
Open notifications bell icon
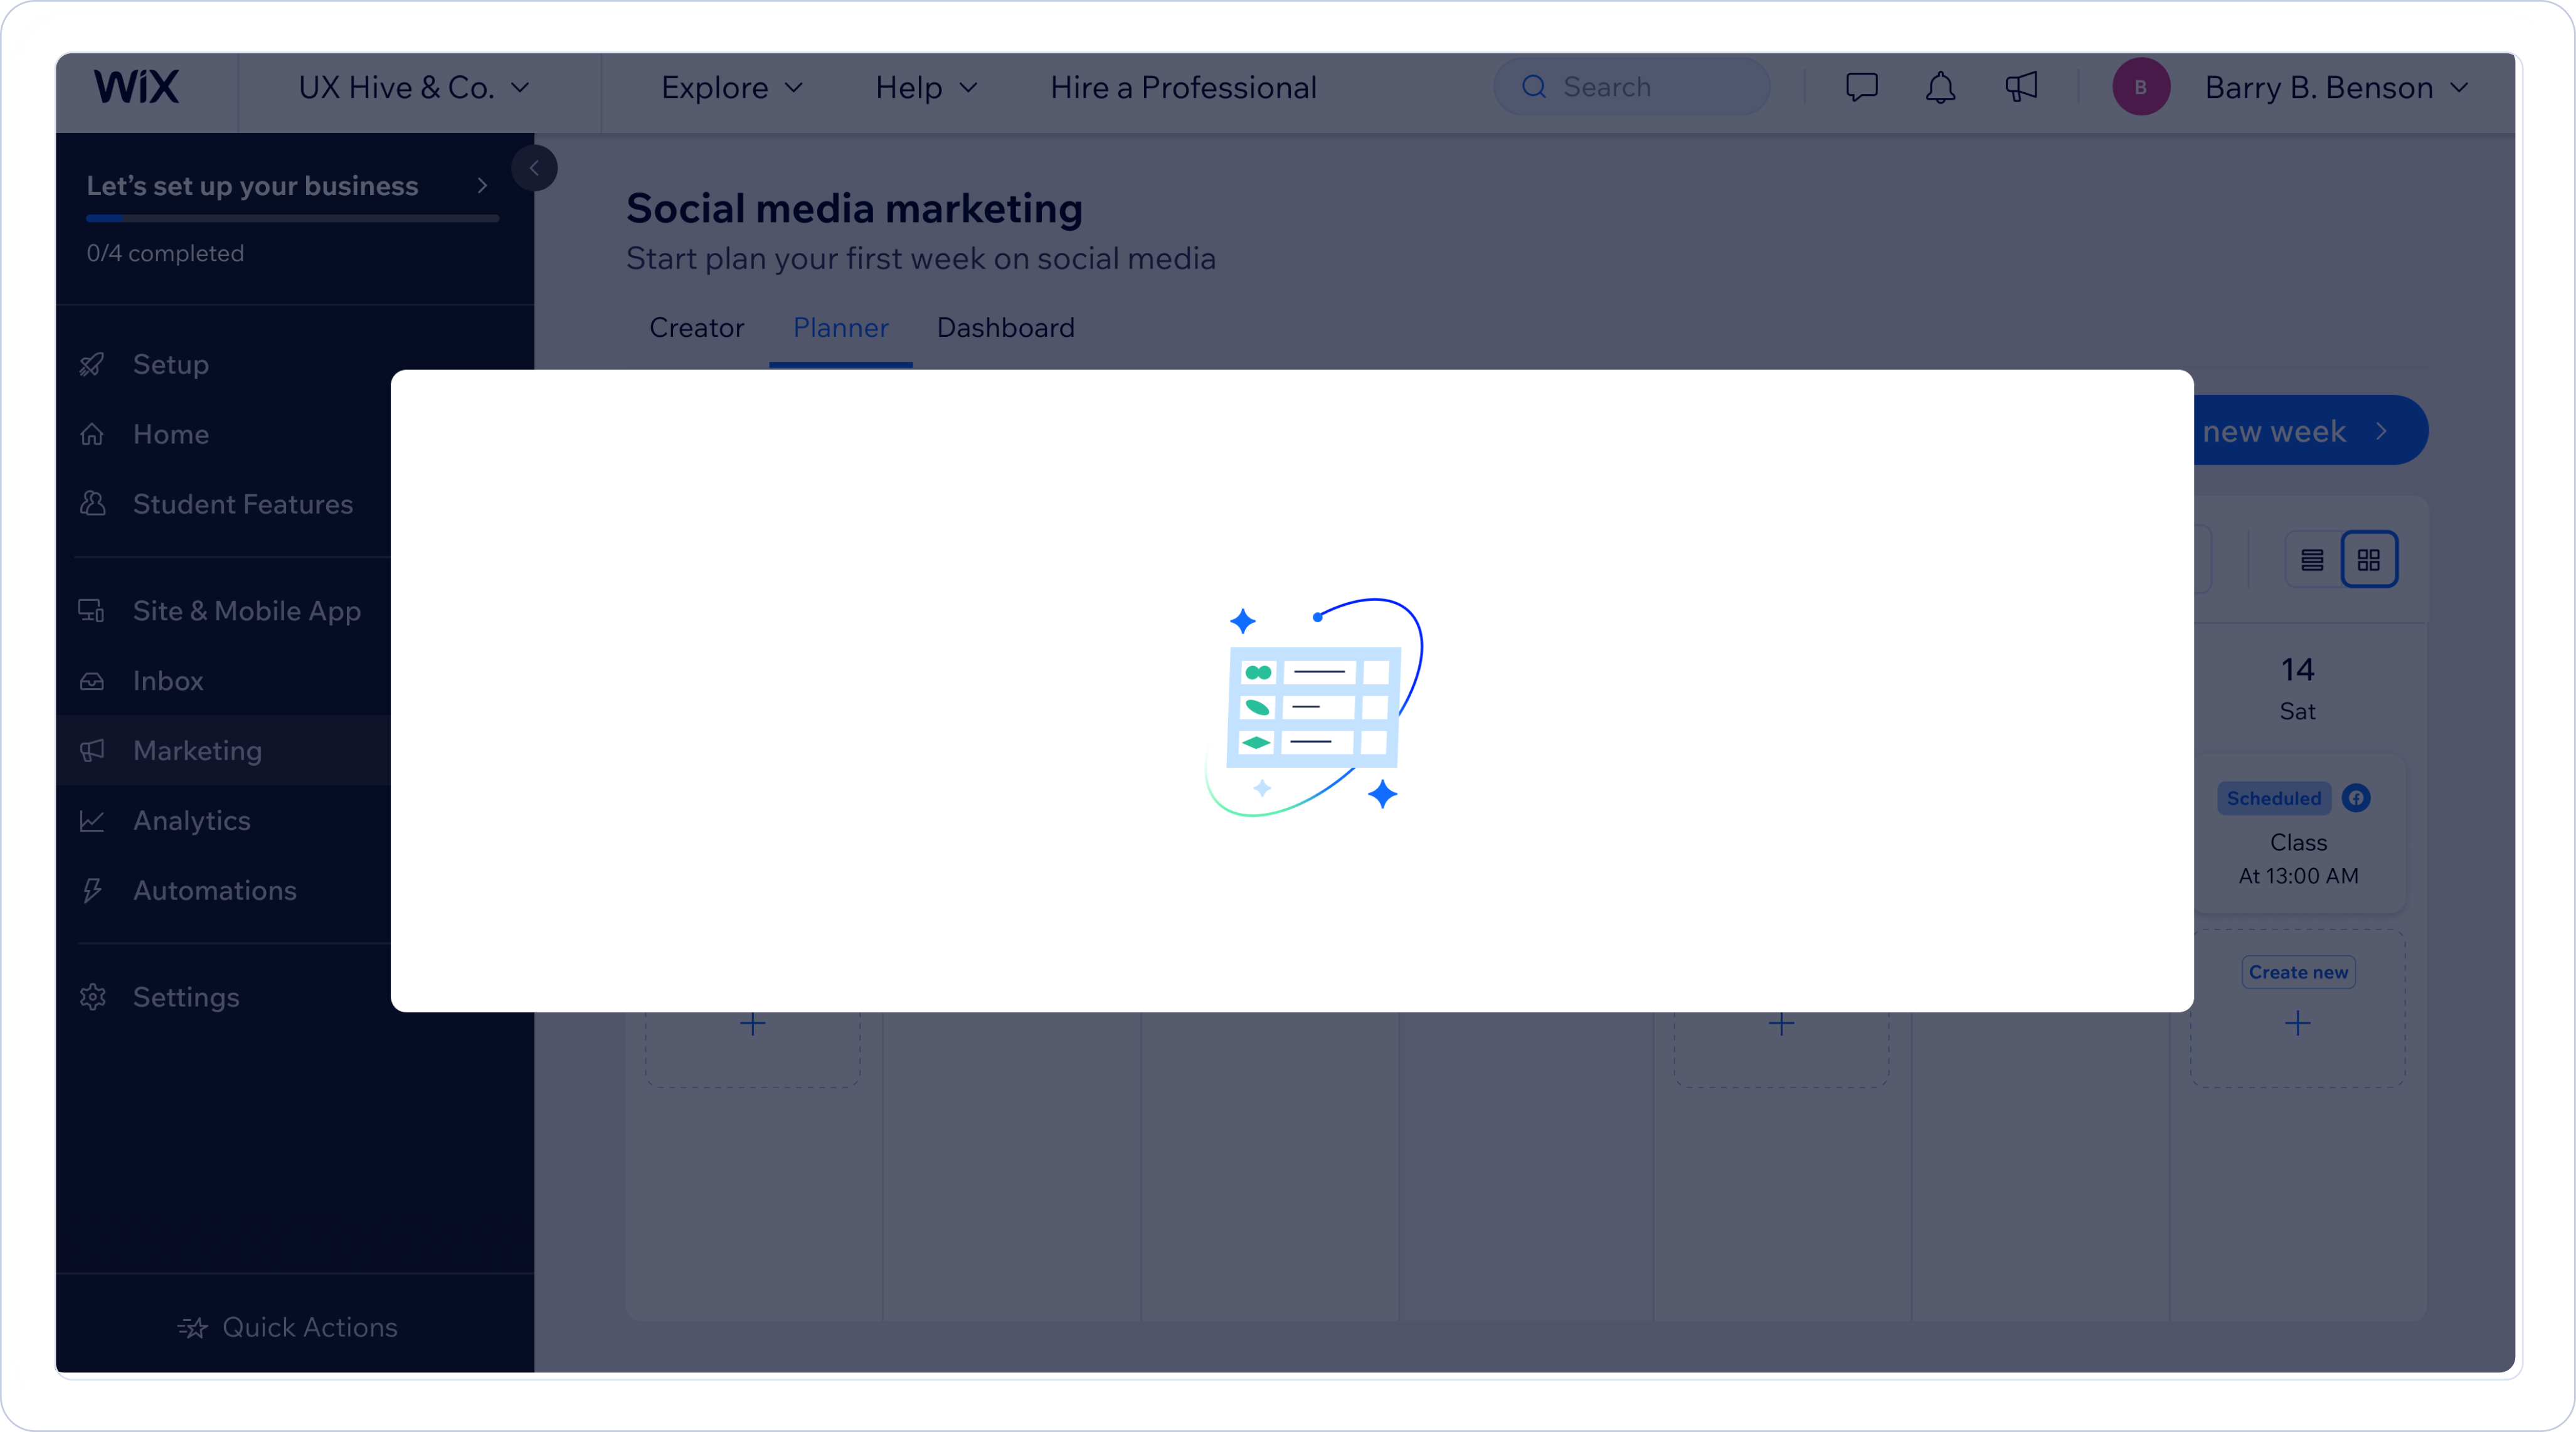coord(1940,87)
